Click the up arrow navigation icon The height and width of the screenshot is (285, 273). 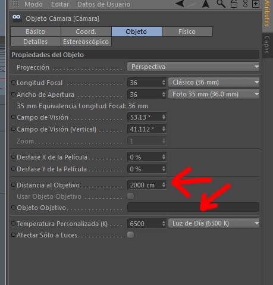(x=206, y=4)
